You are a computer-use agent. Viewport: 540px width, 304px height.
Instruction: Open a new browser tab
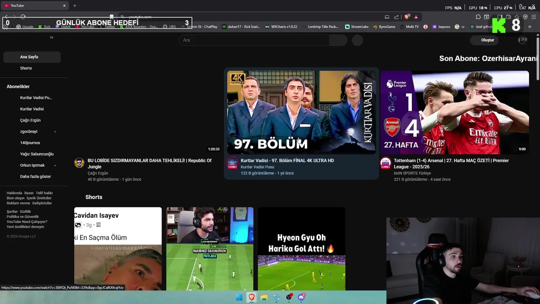tap(75, 5)
